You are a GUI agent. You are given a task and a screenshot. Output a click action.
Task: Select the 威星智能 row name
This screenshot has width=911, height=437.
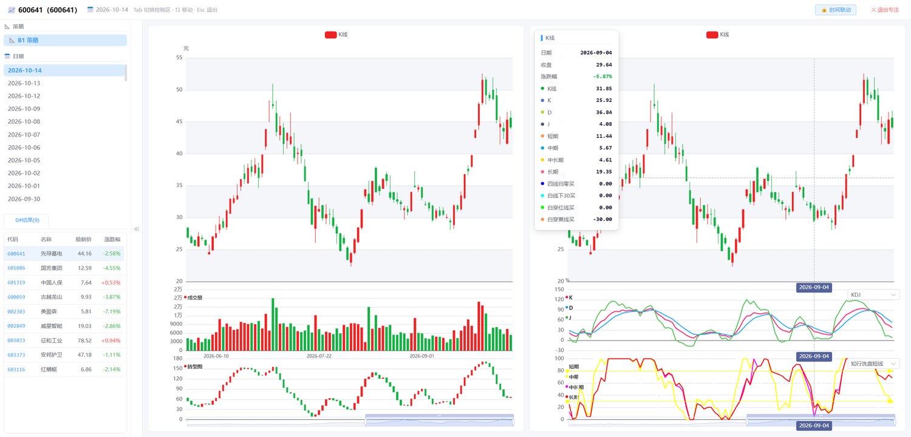coord(52,326)
